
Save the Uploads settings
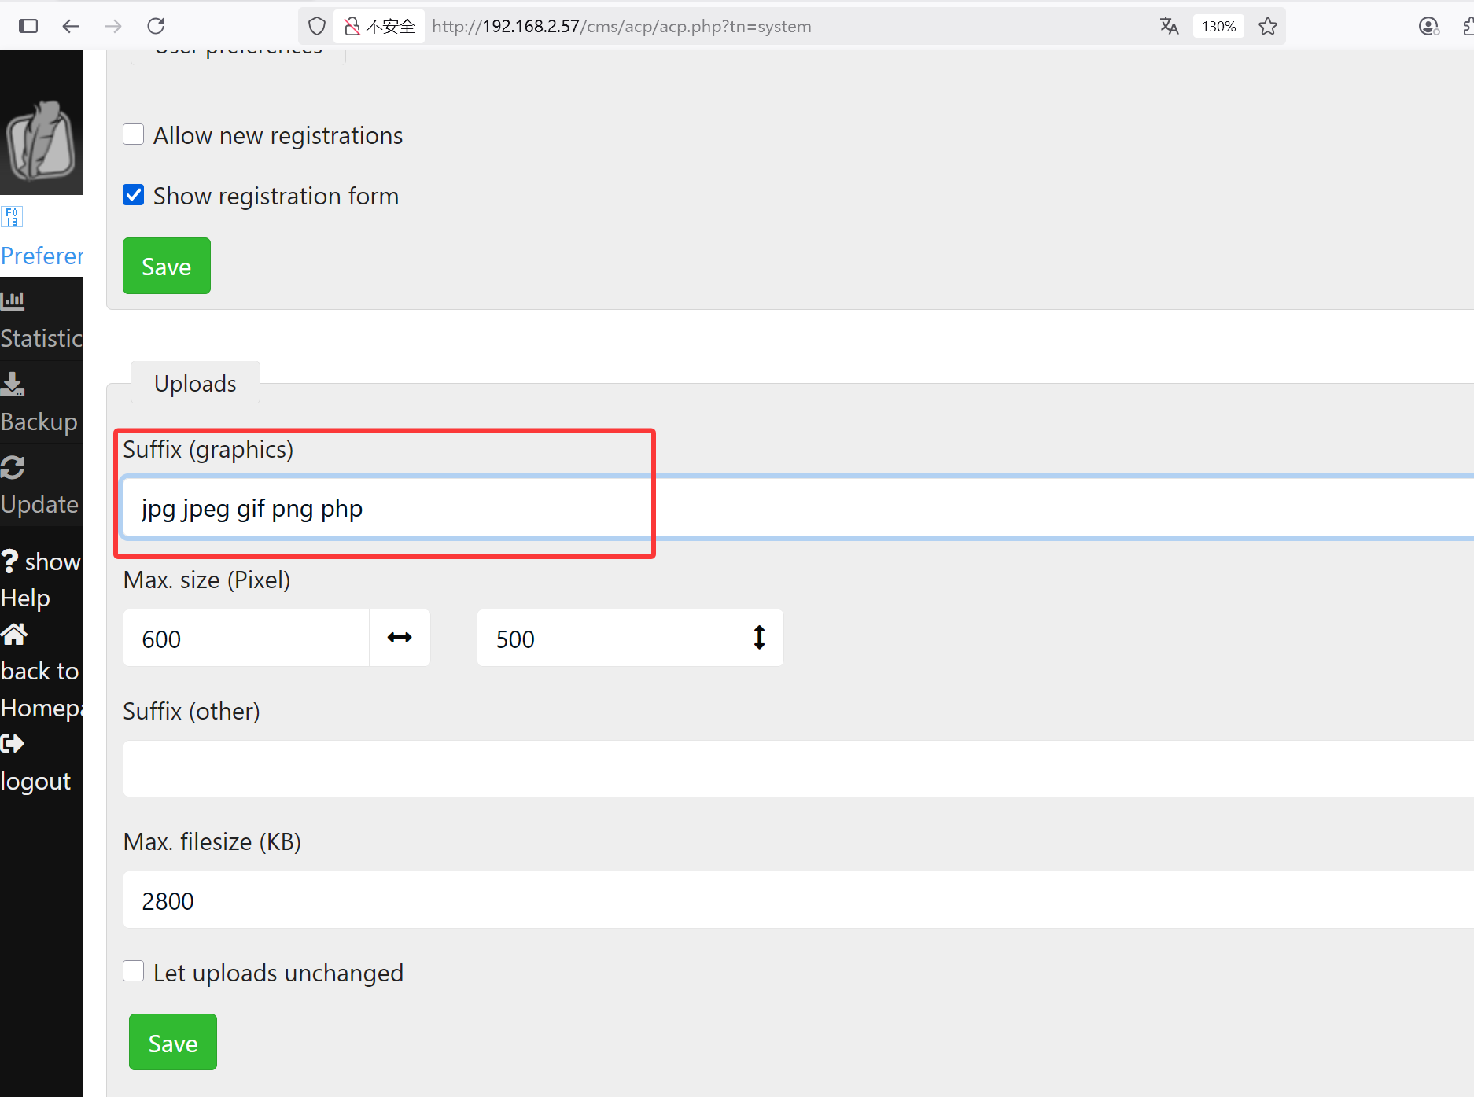click(x=172, y=1042)
